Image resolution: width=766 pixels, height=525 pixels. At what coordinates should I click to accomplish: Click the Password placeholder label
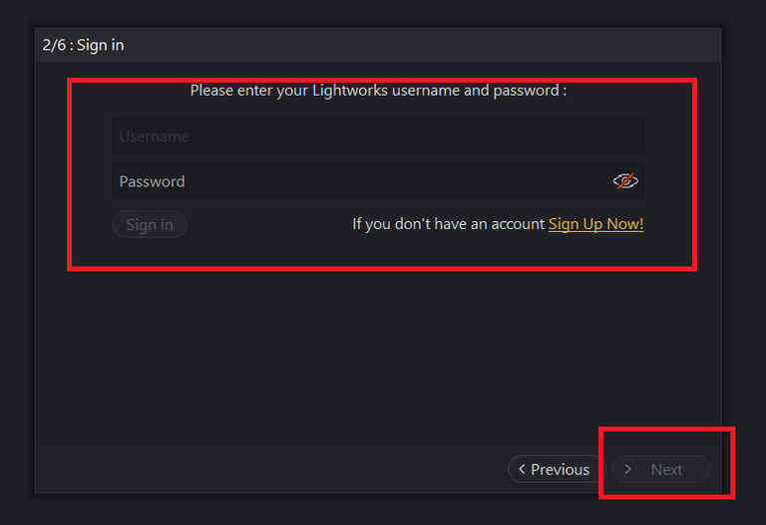coord(152,181)
